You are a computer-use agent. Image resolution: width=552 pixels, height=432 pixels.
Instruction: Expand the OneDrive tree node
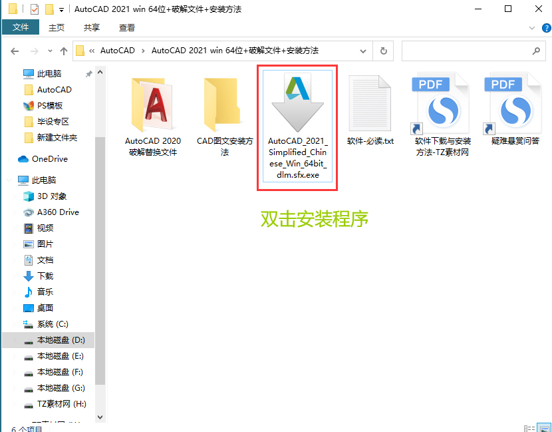9,159
